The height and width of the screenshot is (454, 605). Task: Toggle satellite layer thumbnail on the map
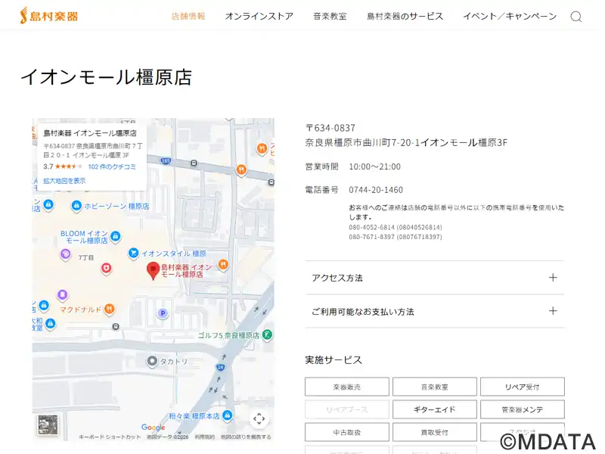pyautogui.click(x=48, y=424)
